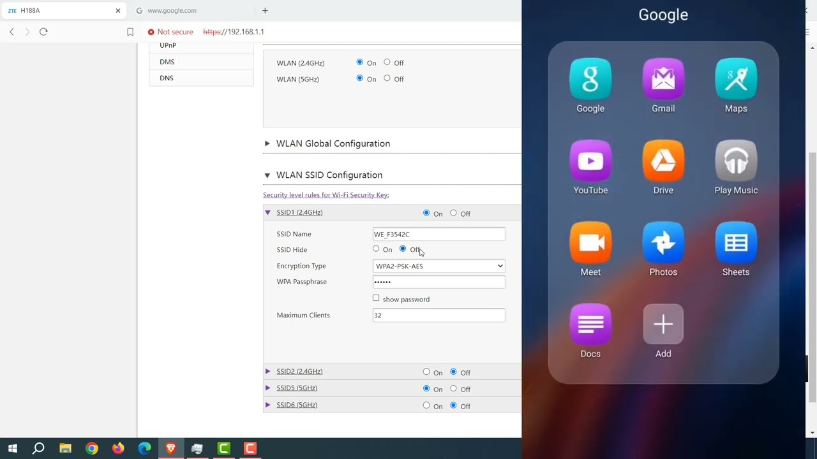Open the Gmail app icon
The width and height of the screenshot is (817, 459).
663,79
